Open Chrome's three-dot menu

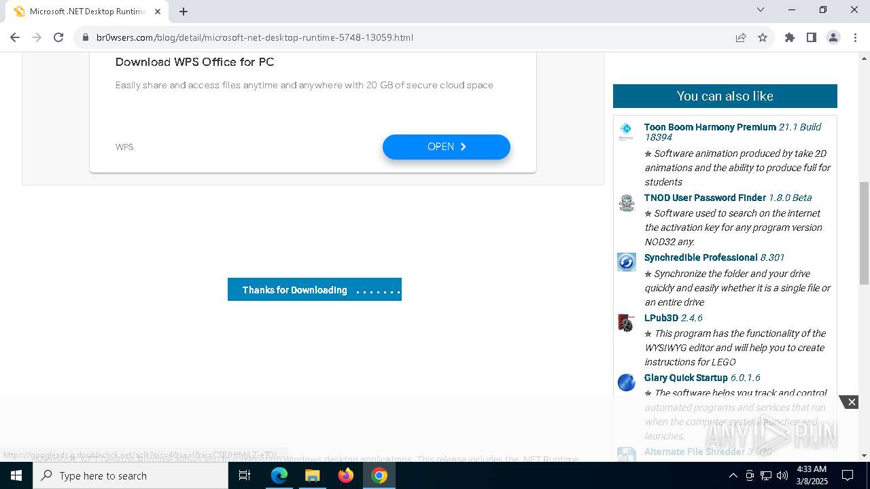click(x=855, y=37)
